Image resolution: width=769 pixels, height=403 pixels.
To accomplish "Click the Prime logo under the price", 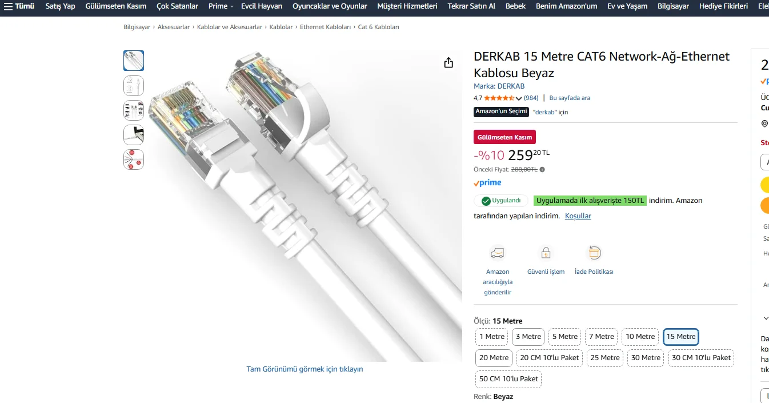I will click(x=487, y=183).
